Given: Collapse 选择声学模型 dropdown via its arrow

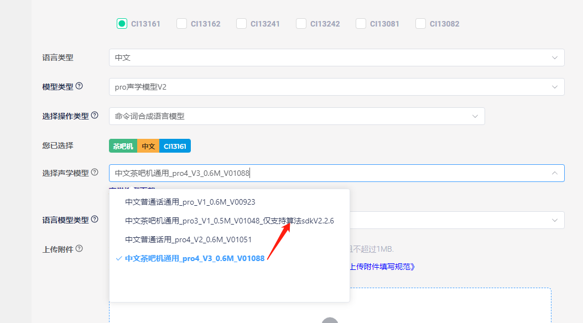Looking at the screenshot, I should pyautogui.click(x=555, y=173).
